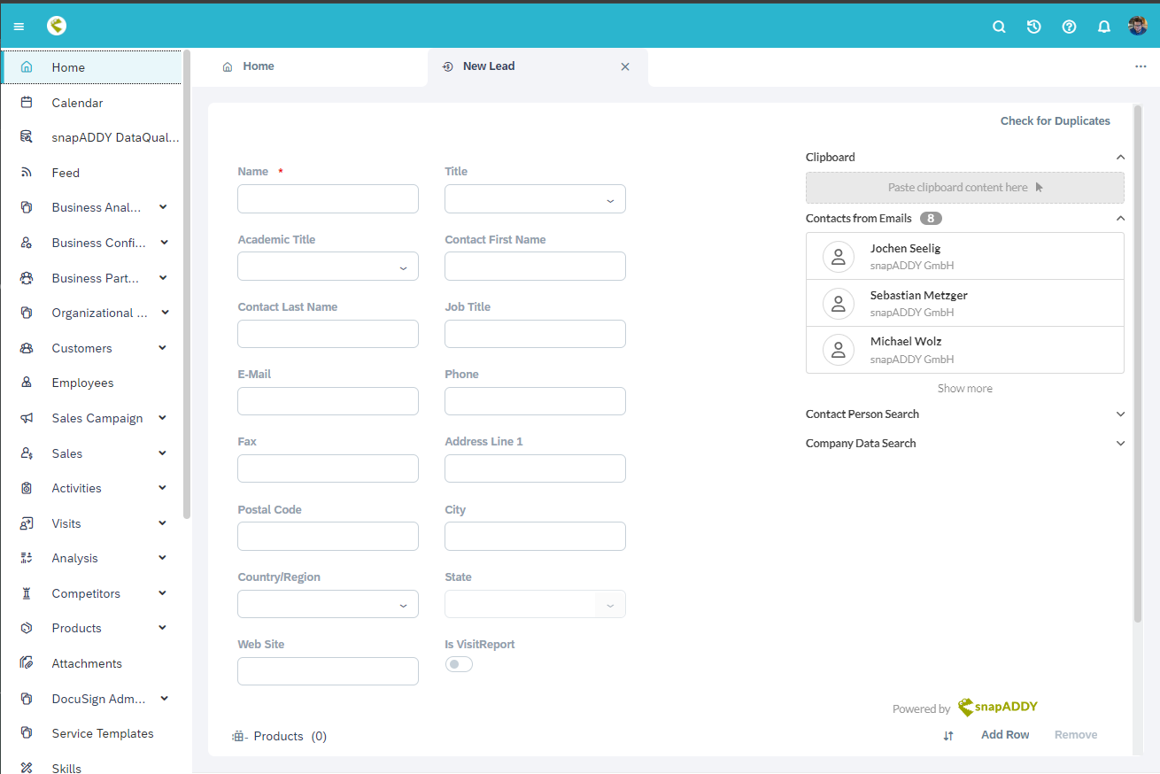1160x774 pixels.
Task: Open the Country/Region dropdown
Action: click(403, 604)
